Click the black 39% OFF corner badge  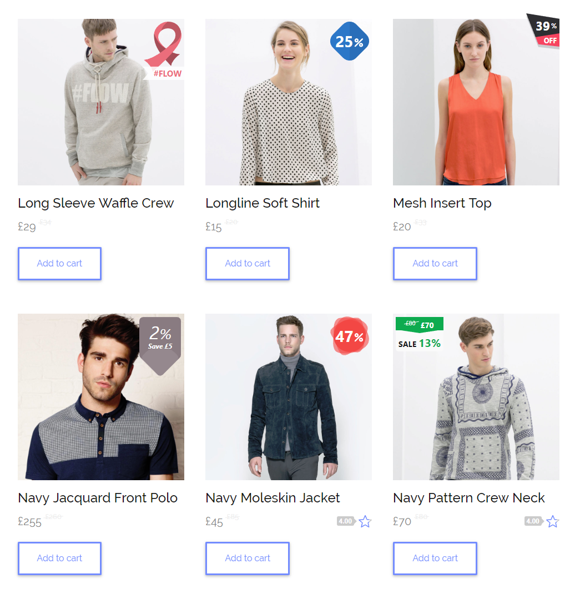[543, 31]
